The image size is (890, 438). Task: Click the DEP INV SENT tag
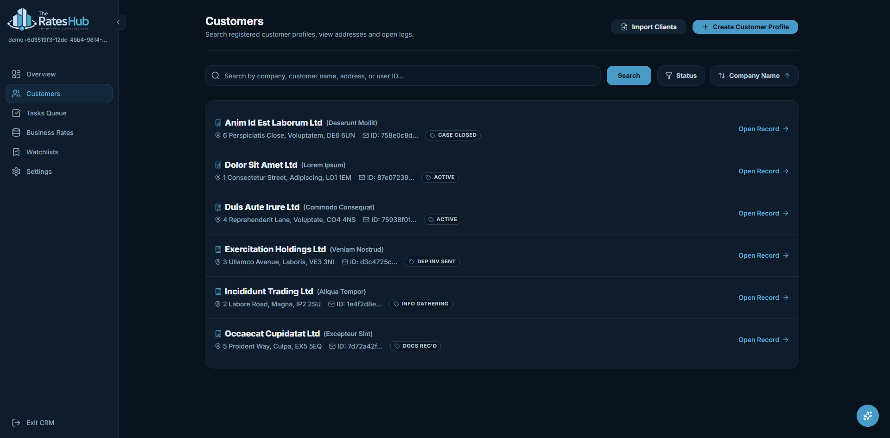(x=432, y=262)
